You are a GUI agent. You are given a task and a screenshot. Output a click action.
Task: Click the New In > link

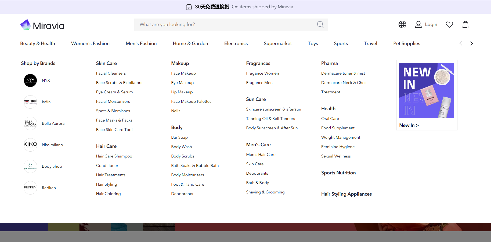[409, 125]
